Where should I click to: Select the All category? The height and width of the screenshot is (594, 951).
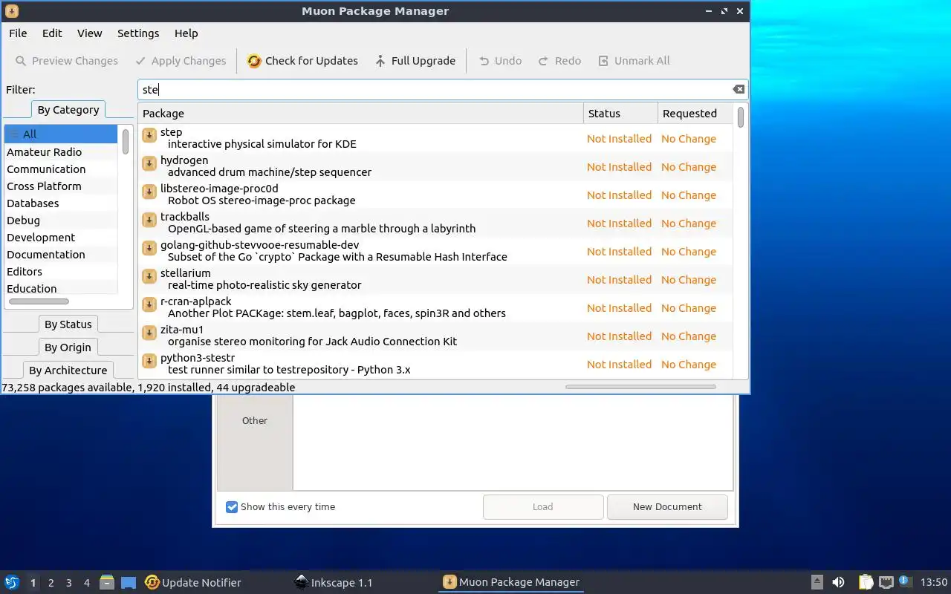[61, 134]
